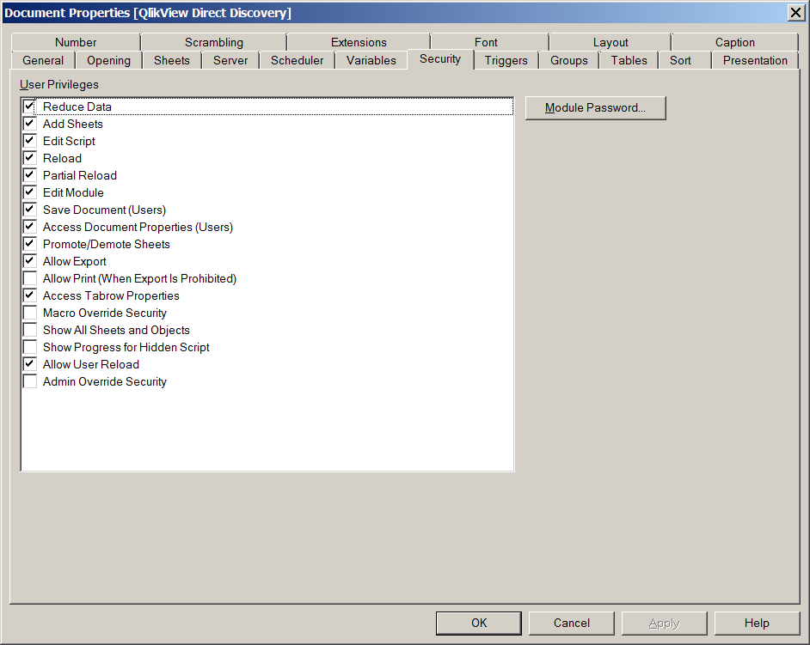Viewport: 810px width, 645px height.
Task: Open the Tables tab
Action: 629,60
